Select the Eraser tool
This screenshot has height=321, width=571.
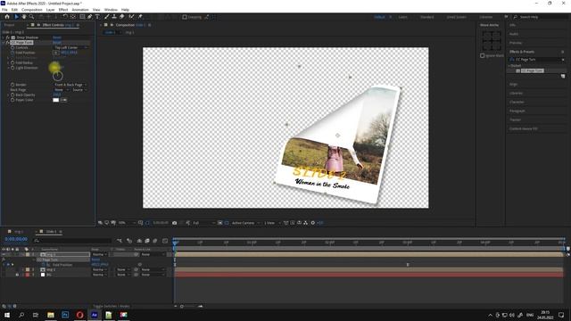click(x=122, y=17)
